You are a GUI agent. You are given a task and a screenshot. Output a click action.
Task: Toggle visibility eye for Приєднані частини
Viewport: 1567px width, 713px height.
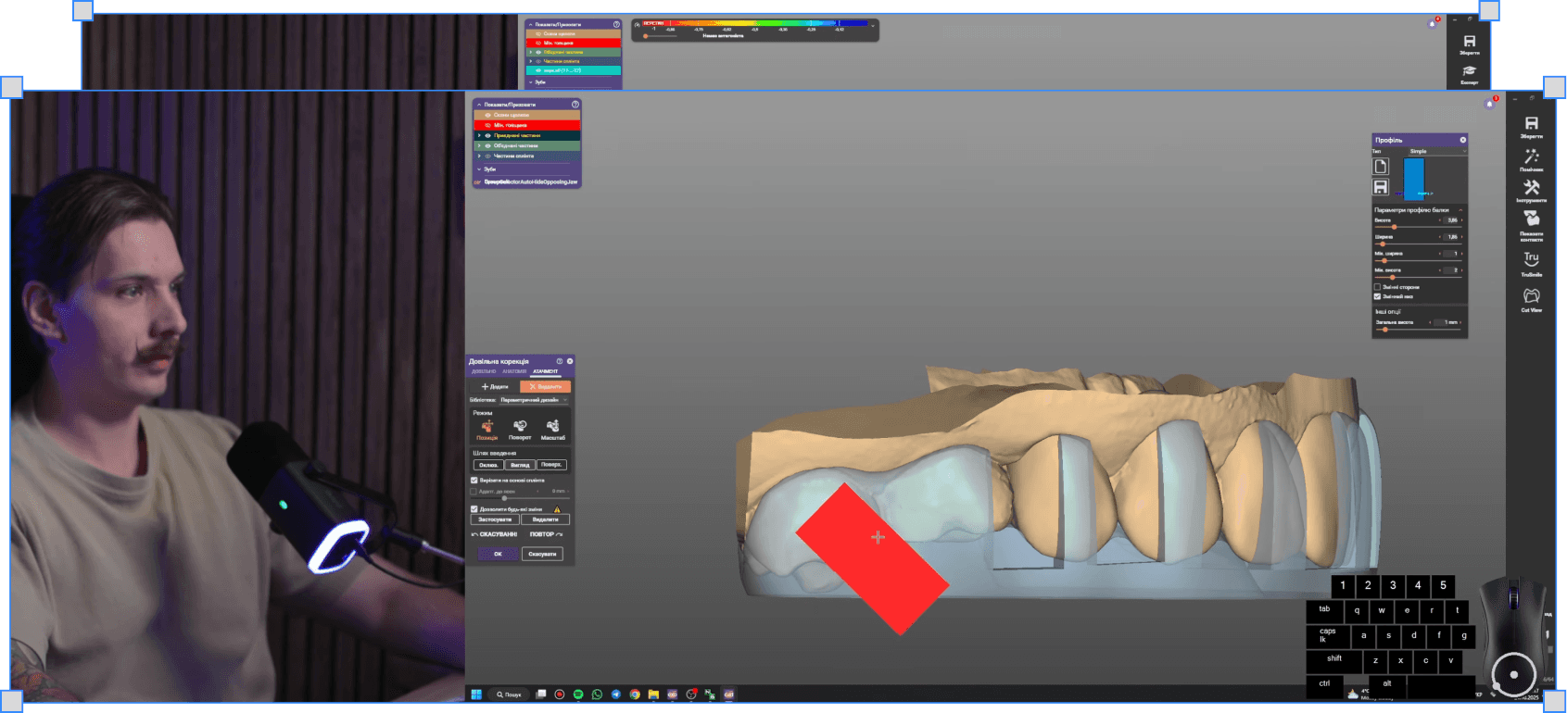487,135
